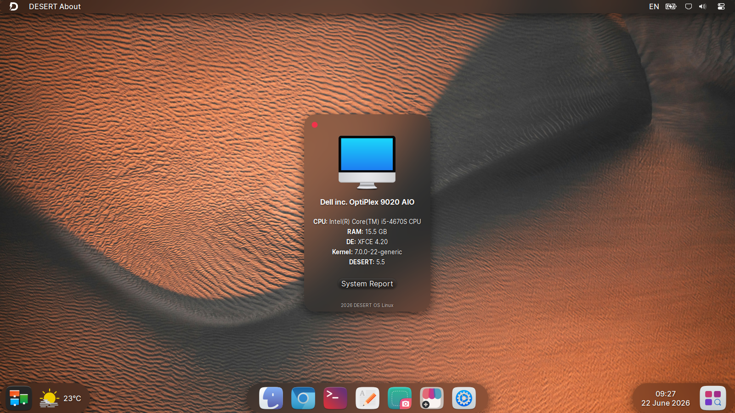The image size is (735, 413).
Task: Open the control center toggles icon
Action: (x=721, y=6)
